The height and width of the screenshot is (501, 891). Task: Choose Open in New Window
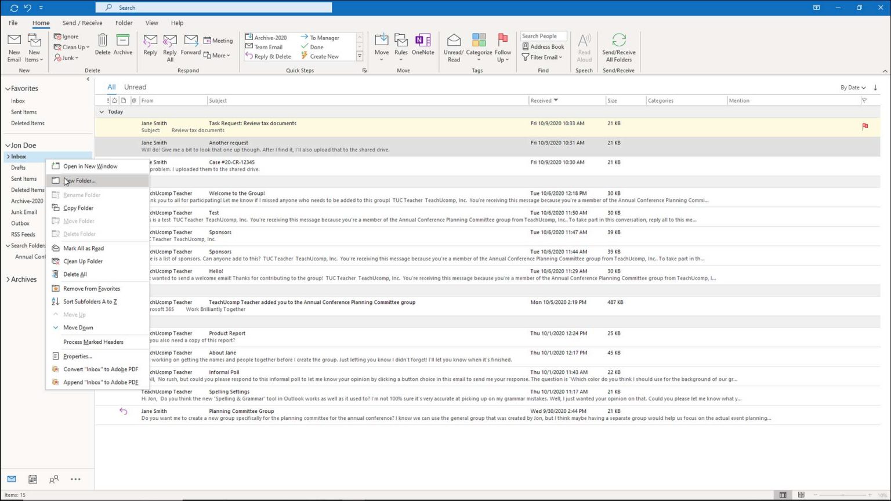[x=97, y=166]
